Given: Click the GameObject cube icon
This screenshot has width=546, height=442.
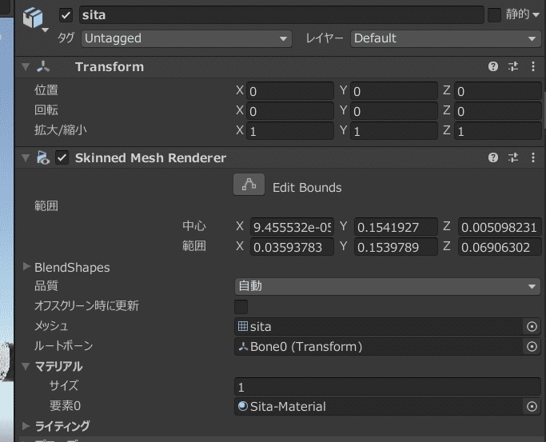Looking at the screenshot, I should pos(33,18).
